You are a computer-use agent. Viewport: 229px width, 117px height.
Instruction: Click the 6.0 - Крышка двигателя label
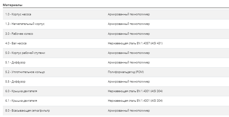21,91
